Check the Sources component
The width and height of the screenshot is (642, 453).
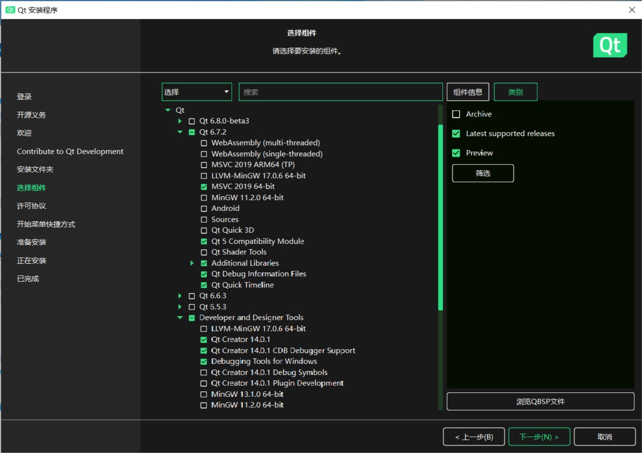(204, 219)
